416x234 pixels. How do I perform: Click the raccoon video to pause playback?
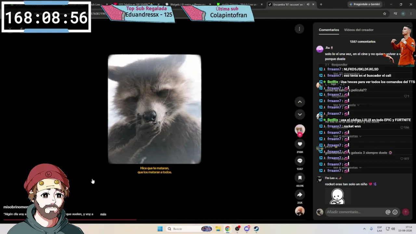click(154, 109)
